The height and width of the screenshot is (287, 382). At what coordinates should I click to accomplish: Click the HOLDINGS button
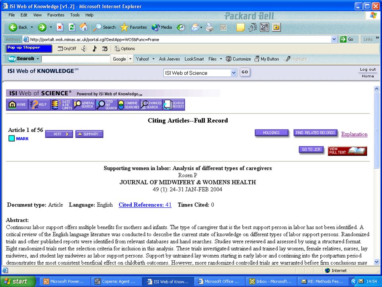272,133
